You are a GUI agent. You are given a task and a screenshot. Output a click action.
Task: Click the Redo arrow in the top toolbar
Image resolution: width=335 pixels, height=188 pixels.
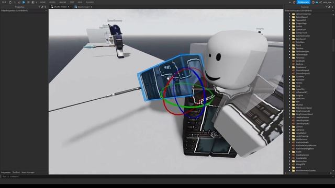[19, 2]
